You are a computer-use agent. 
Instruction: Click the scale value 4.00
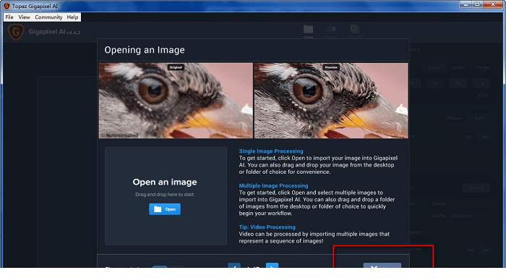coord(483,96)
